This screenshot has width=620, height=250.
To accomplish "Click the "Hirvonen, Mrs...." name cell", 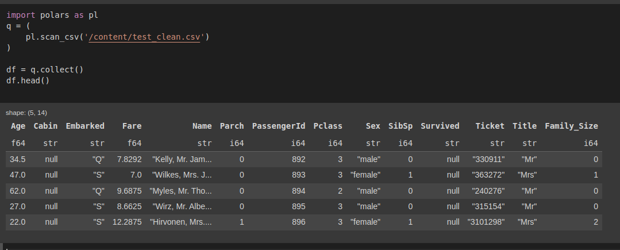I will coord(180,222).
